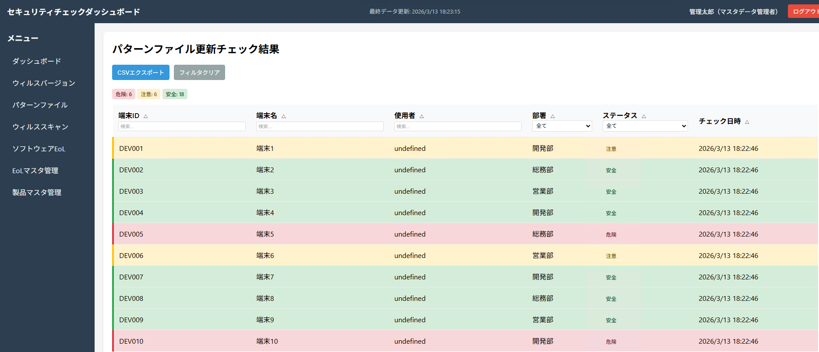Click 総務部 in the DEV002 row
819x352 pixels.
[543, 170]
